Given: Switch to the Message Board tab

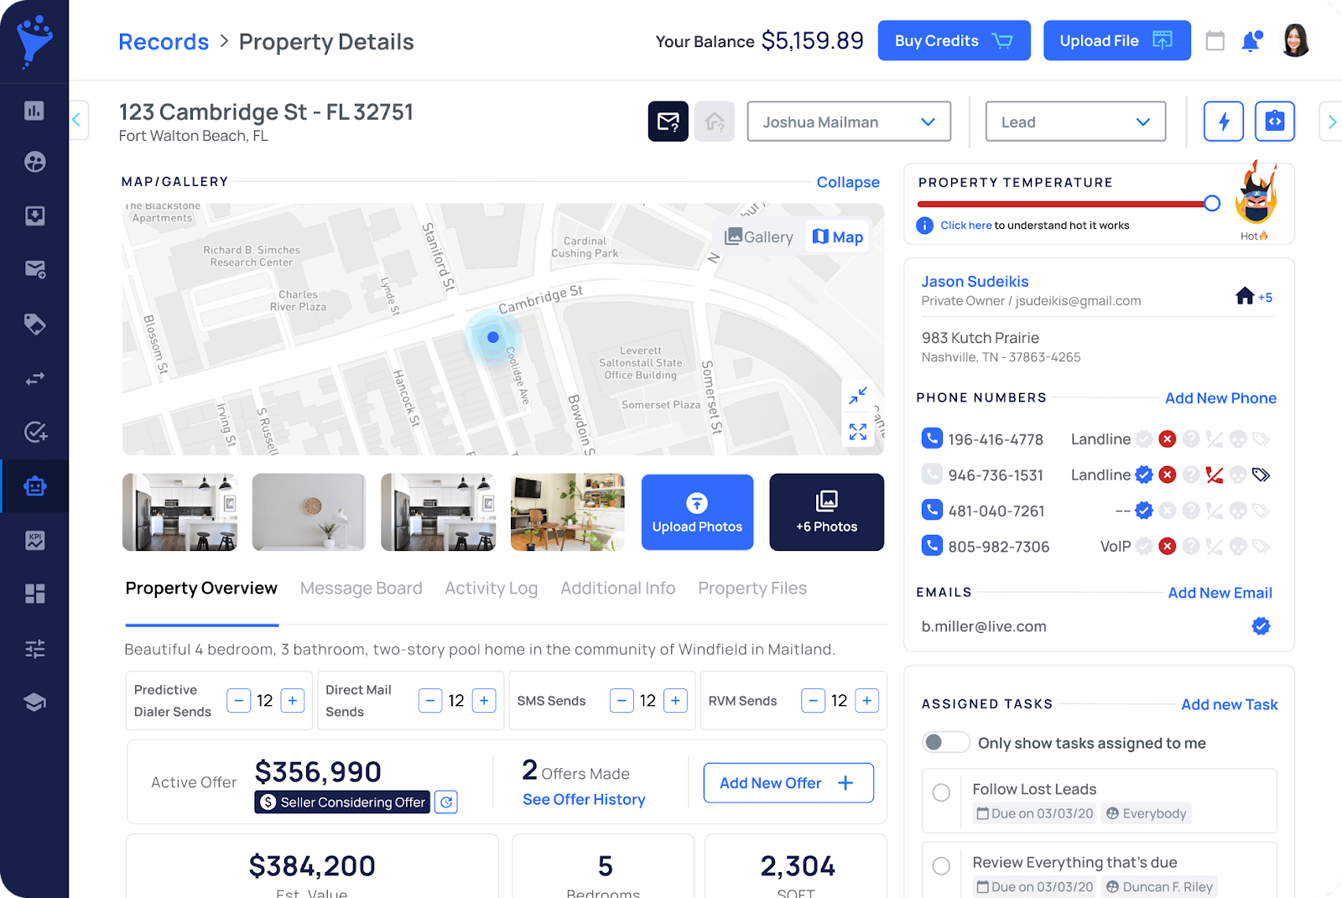Looking at the screenshot, I should pyautogui.click(x=361, y=588).
